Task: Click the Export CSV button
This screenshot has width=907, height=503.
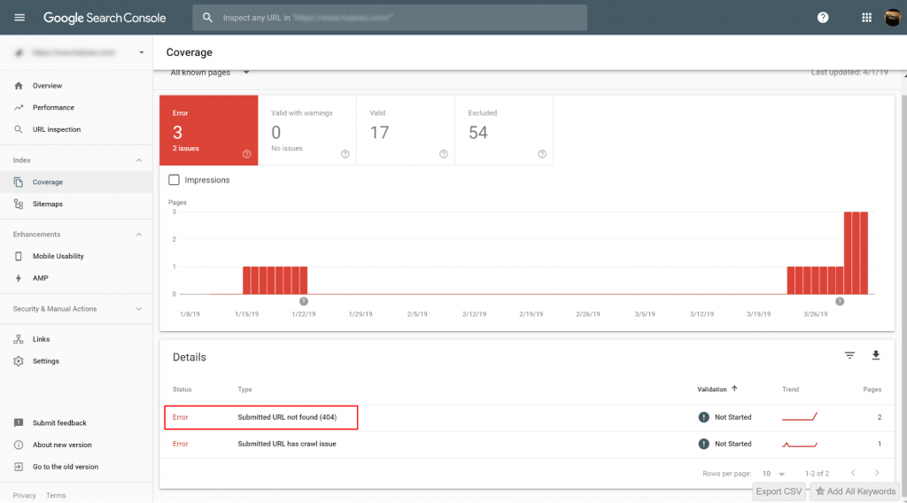Action: 779,491
